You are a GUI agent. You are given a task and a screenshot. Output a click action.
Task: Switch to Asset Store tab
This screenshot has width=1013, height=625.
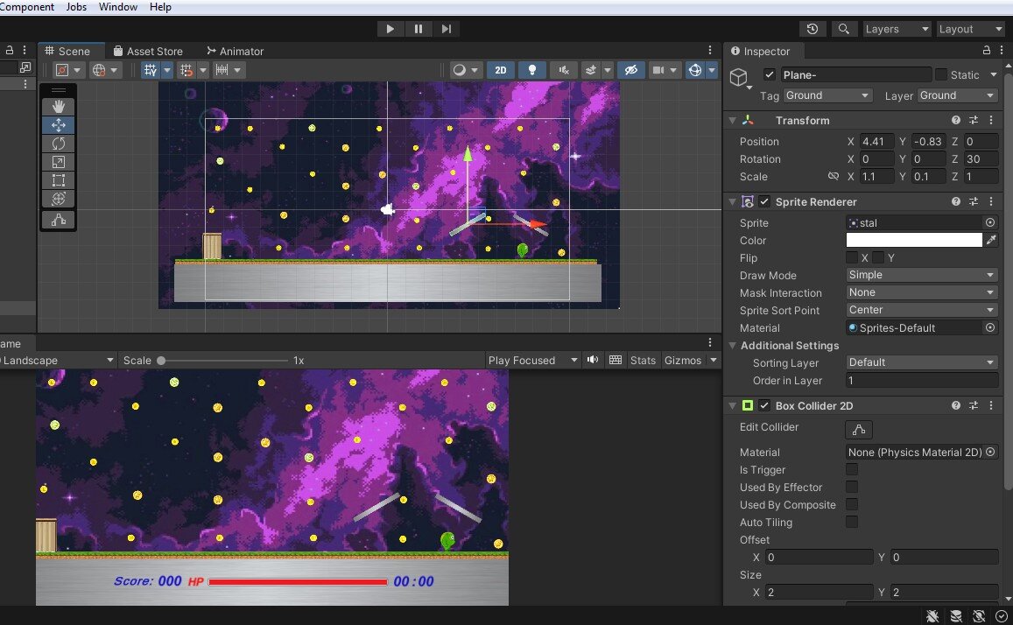148,51
